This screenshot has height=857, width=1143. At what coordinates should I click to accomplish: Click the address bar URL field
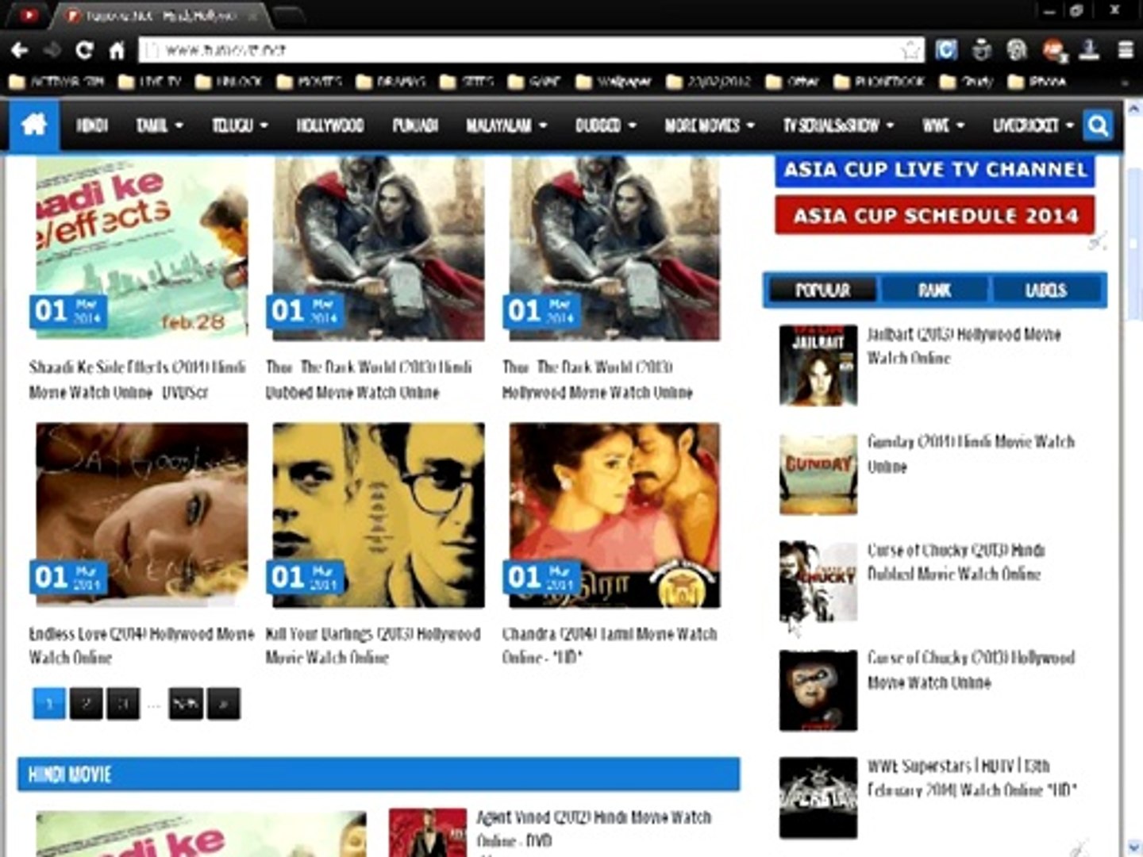point(532,51)
